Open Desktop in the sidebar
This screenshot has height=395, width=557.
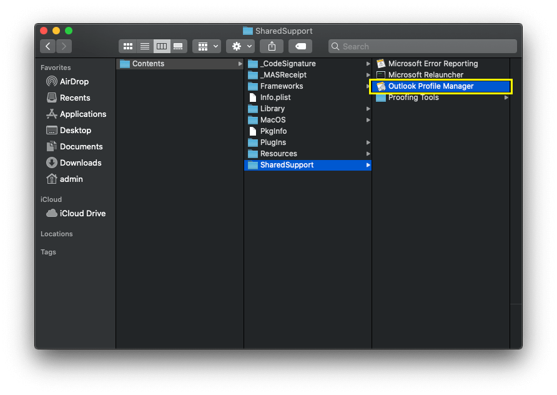pyautogui.click(x=69, y=131)
